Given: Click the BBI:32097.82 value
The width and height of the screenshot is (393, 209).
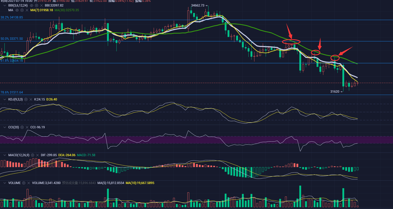Looking at the screenshot, I should tap(54, 5).
